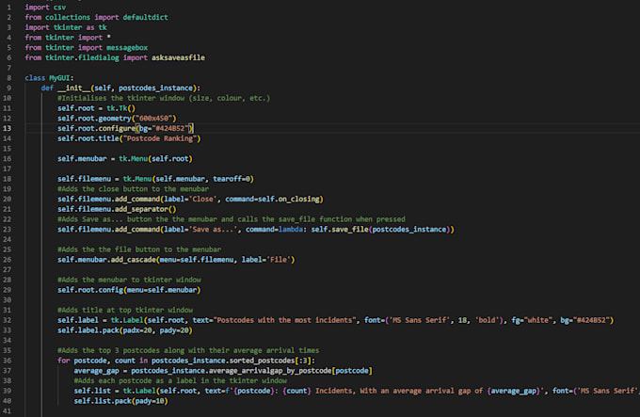Click 'tk.Tk()' on line 11

(x=120, y=108)
